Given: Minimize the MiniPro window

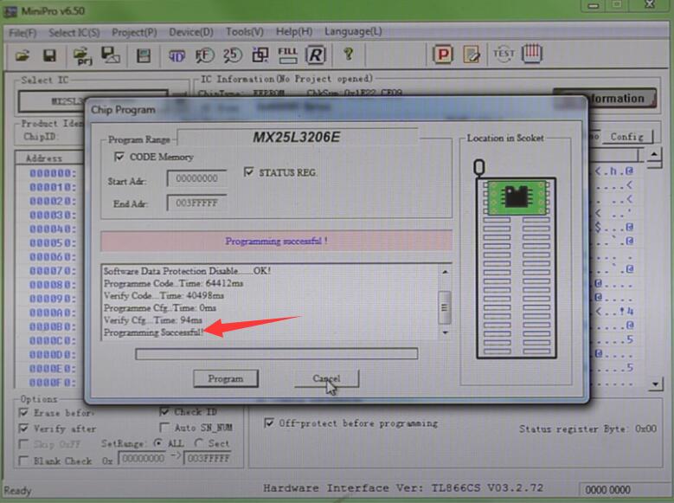Looking at the screenshot, I should coord(594,6).
